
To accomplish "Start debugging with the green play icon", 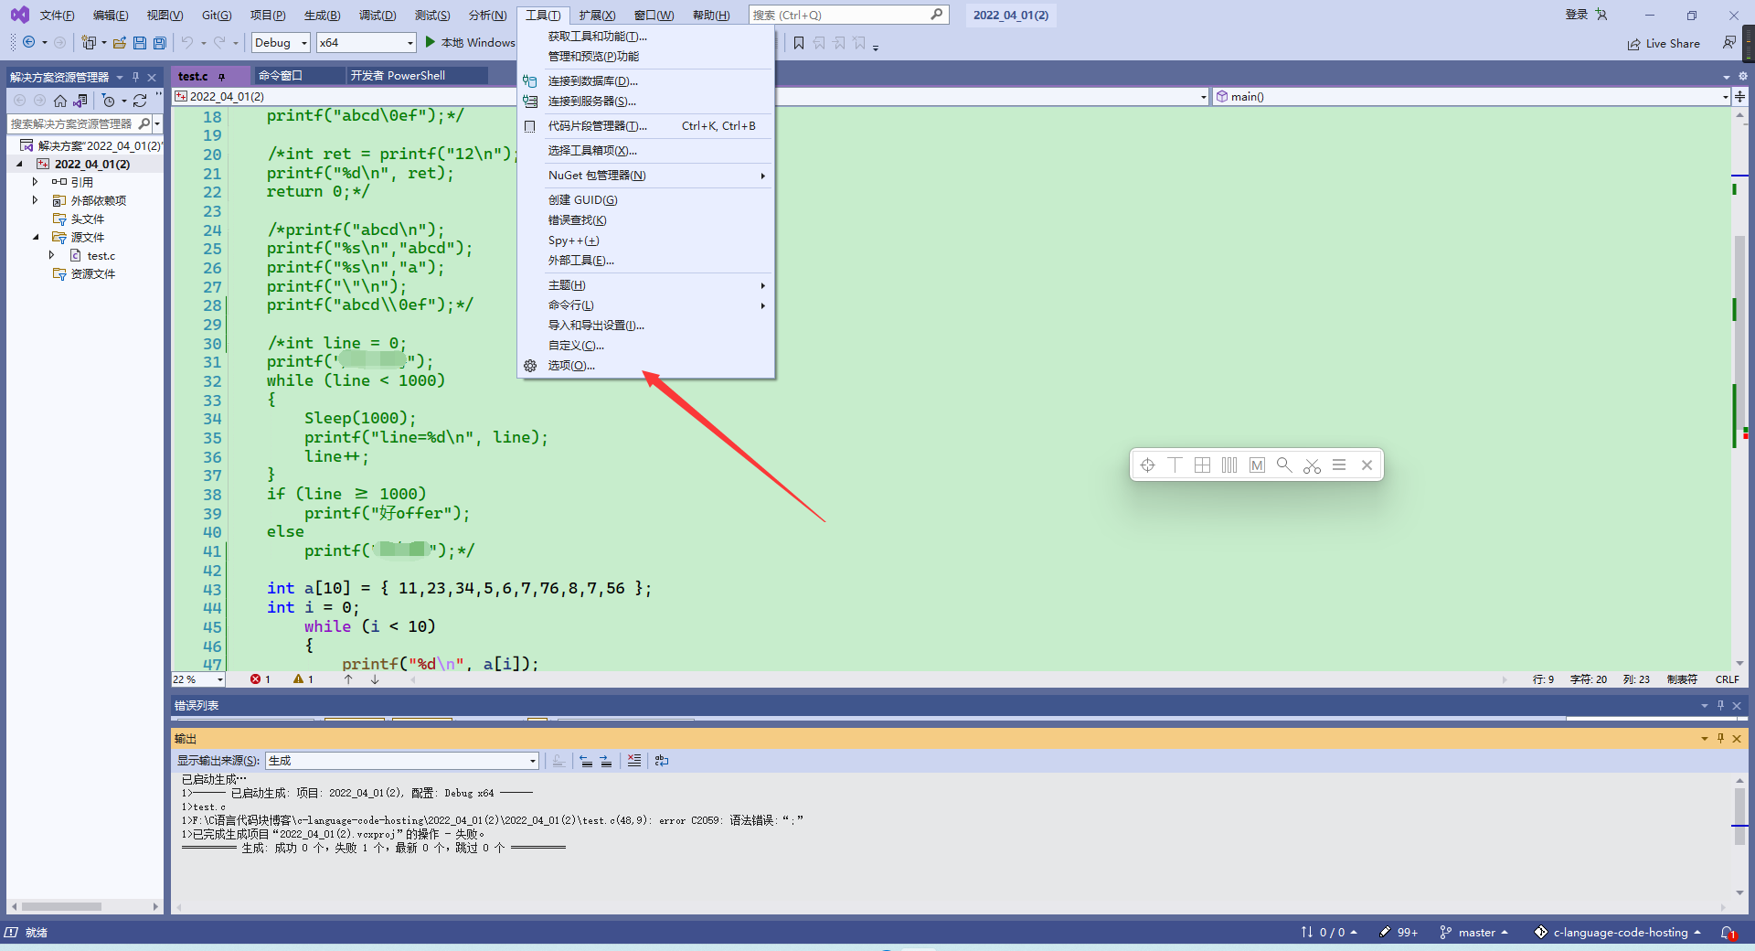I will pyautogui.click(x=431, y=42).
